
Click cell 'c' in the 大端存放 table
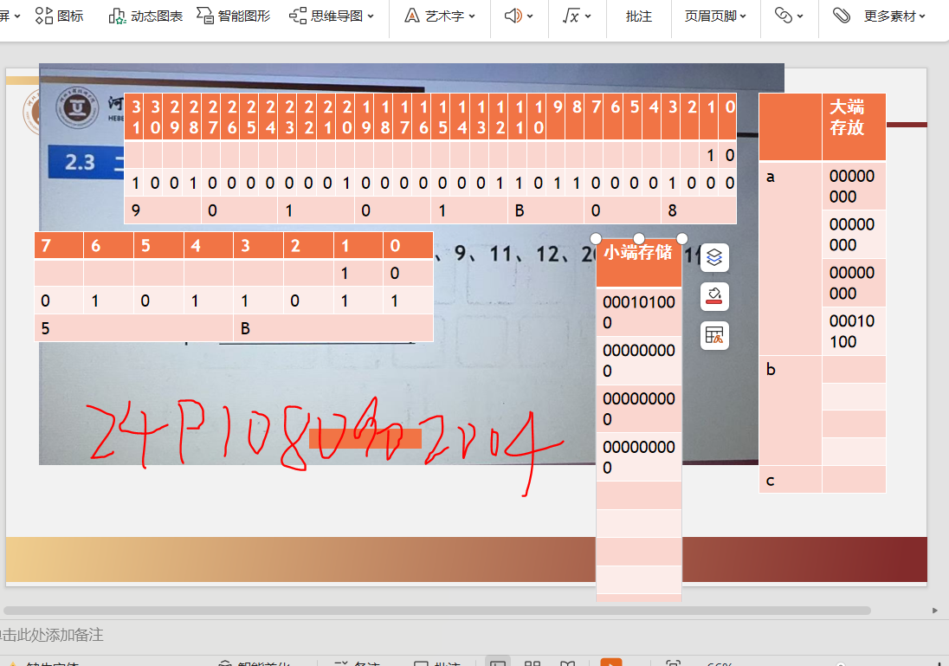(791, 479)
